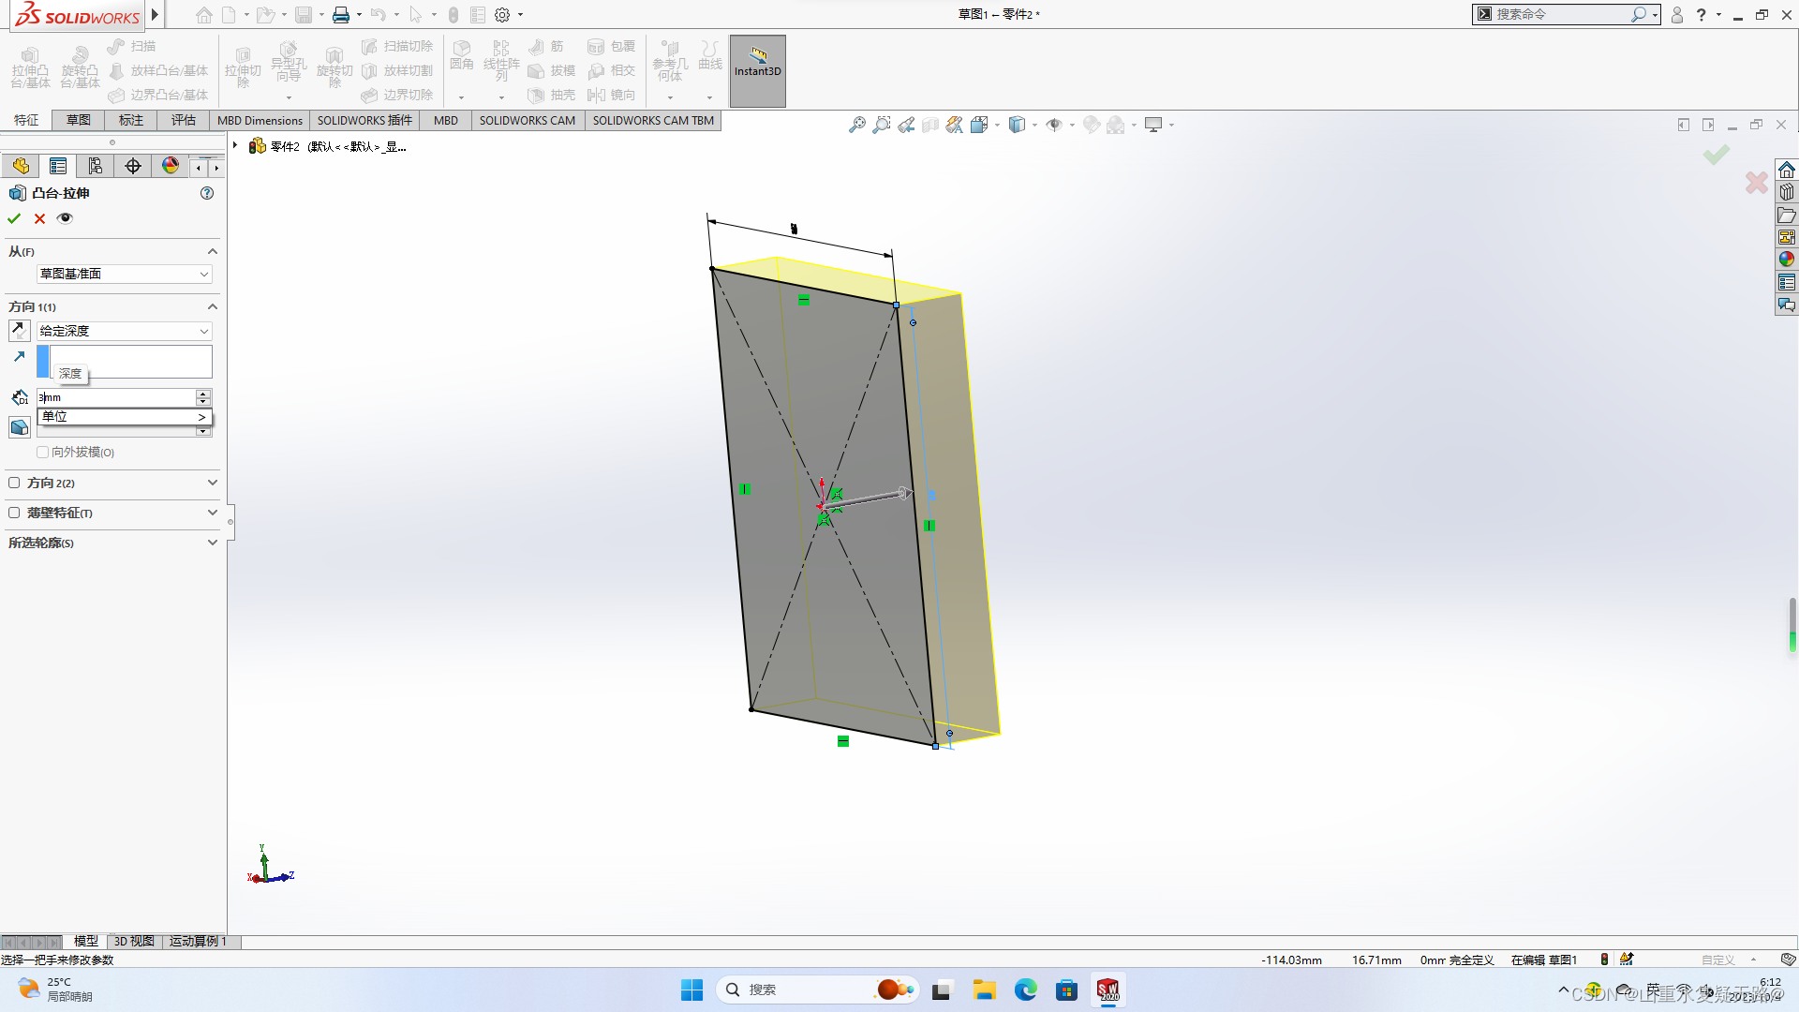Expand the 所选轮廓(S) section

pyautogui.click(x=212, y=543)
